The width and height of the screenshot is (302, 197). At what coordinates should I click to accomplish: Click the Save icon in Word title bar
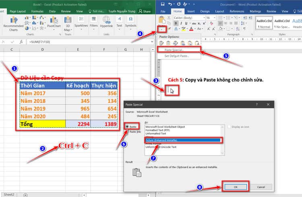click(x=162, y=4)
